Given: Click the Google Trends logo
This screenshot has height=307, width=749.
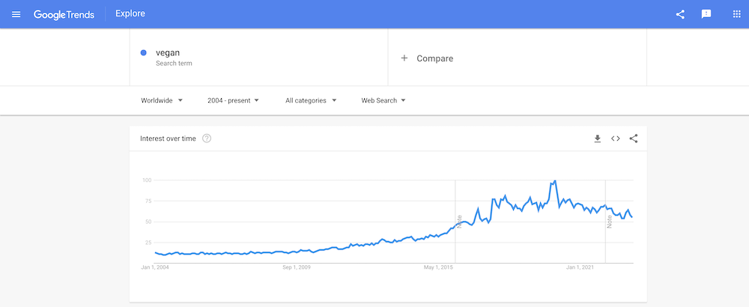Looking at the screenshot, I should tap(64, 14).
